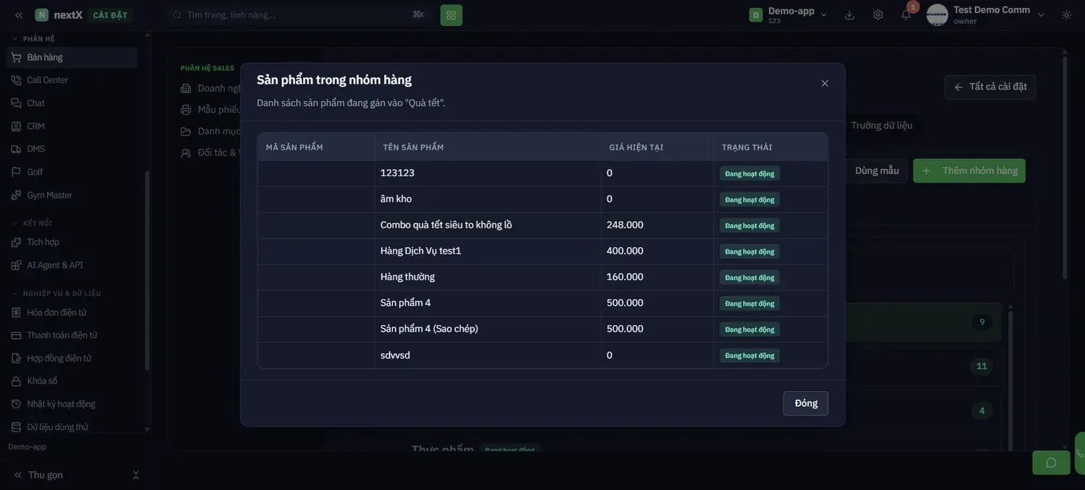This screenshot has height=490, width=1085.
Task: Open Hóa đơn điện tử icon
Action: pos(16,312)
